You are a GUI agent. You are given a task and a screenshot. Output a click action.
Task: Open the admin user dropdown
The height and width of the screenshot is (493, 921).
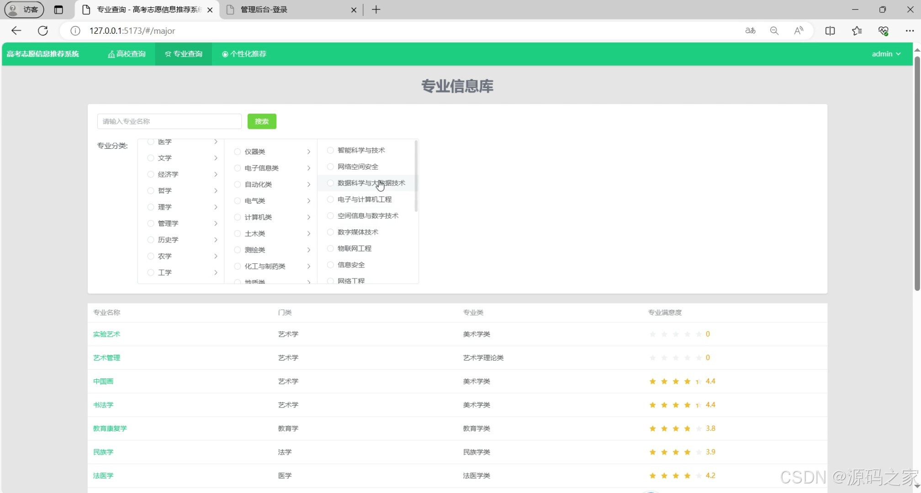886,54
